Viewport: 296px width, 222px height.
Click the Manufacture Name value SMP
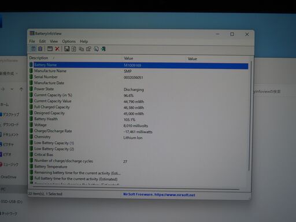128,71
